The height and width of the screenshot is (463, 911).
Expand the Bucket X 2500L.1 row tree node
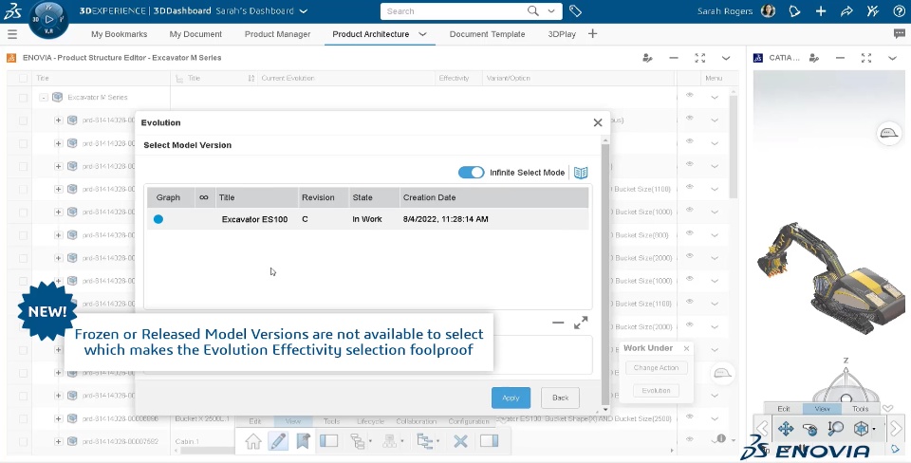pos(58,418)
